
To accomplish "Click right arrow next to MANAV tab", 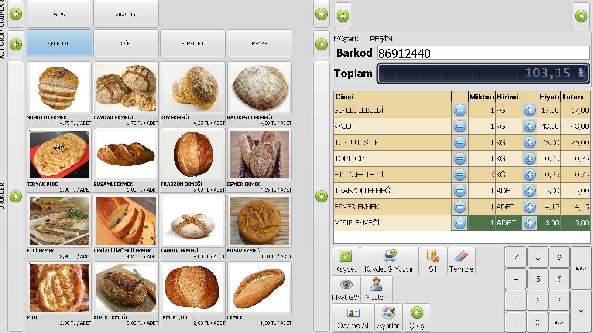I will coord(322,44).
